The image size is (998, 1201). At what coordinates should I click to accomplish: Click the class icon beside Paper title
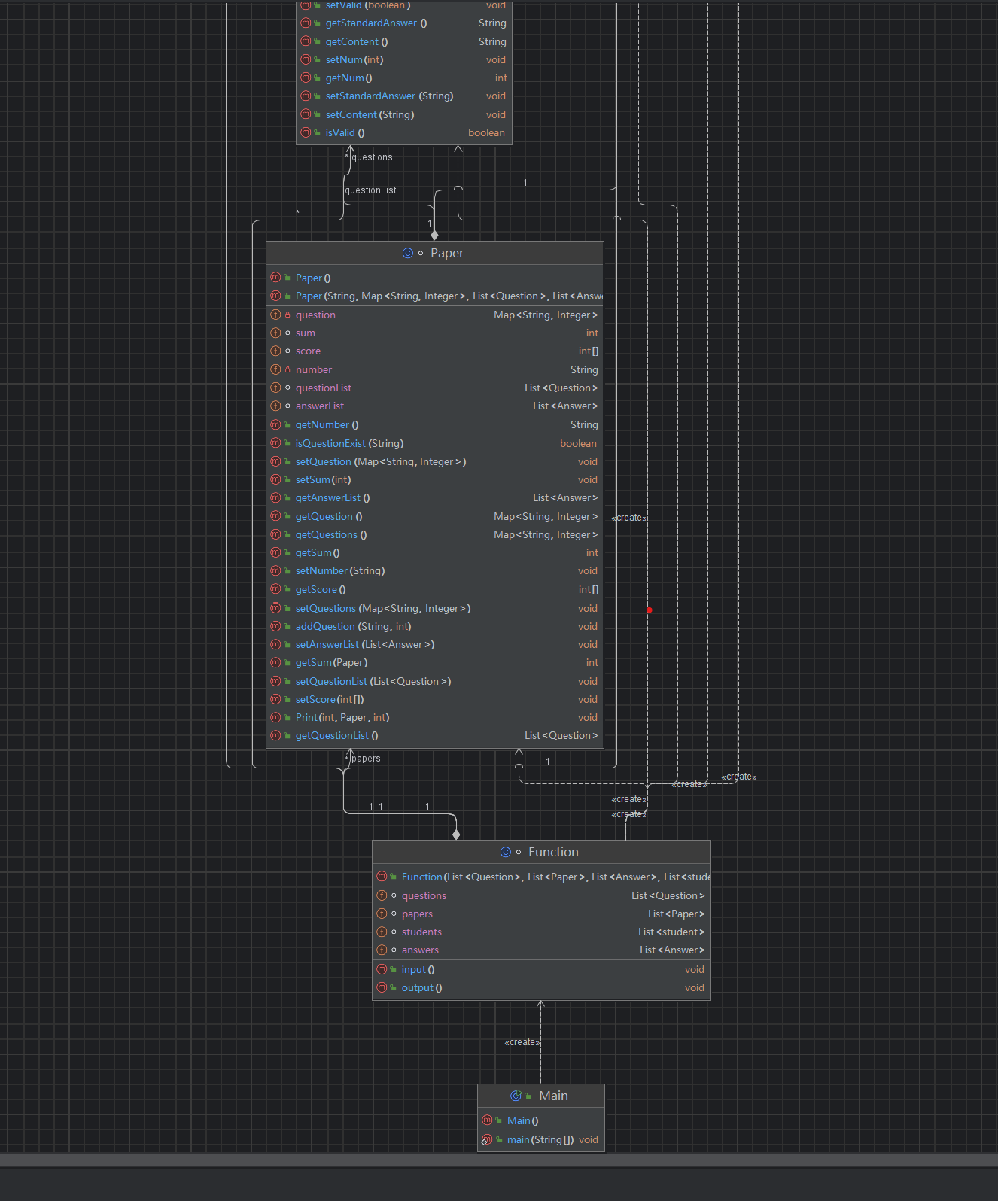point(408,253)
